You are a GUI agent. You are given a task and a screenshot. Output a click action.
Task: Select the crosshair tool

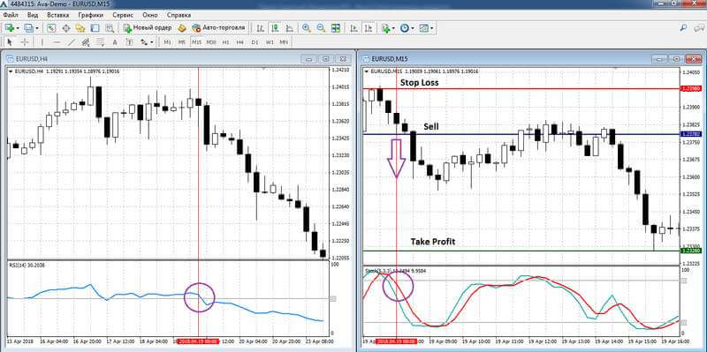(x=25, y=41)
